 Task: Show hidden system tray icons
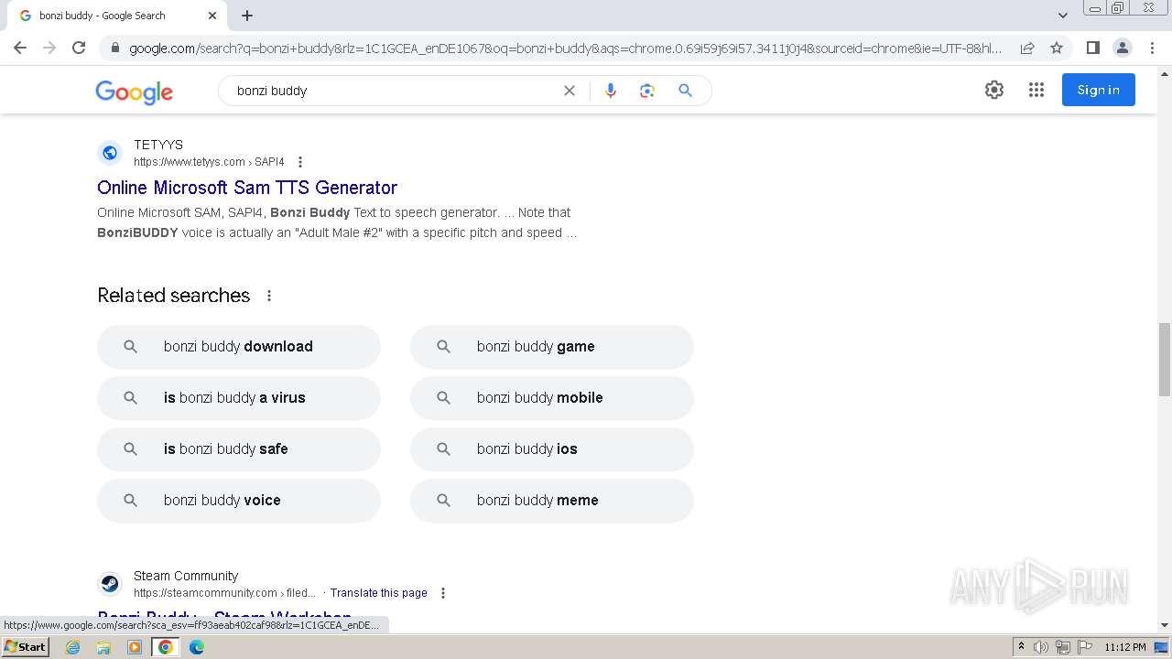pos(1021,647)
